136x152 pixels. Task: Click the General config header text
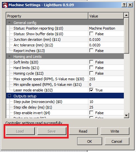click(x=25, y=23)
